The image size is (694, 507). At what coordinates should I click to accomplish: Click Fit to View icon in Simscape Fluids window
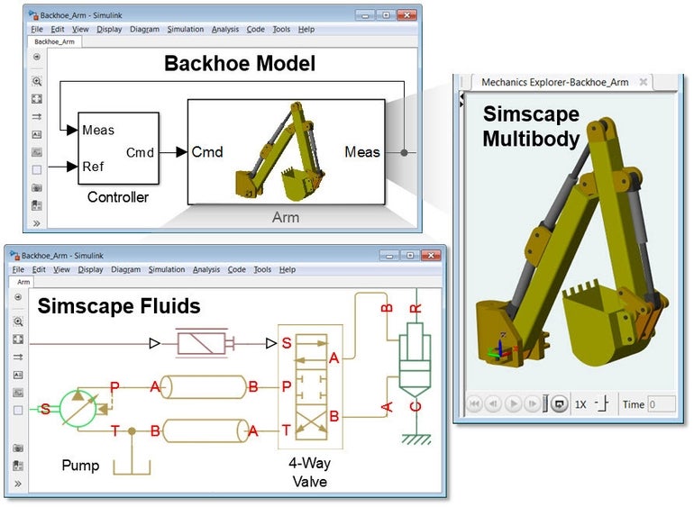coord(18,340)
